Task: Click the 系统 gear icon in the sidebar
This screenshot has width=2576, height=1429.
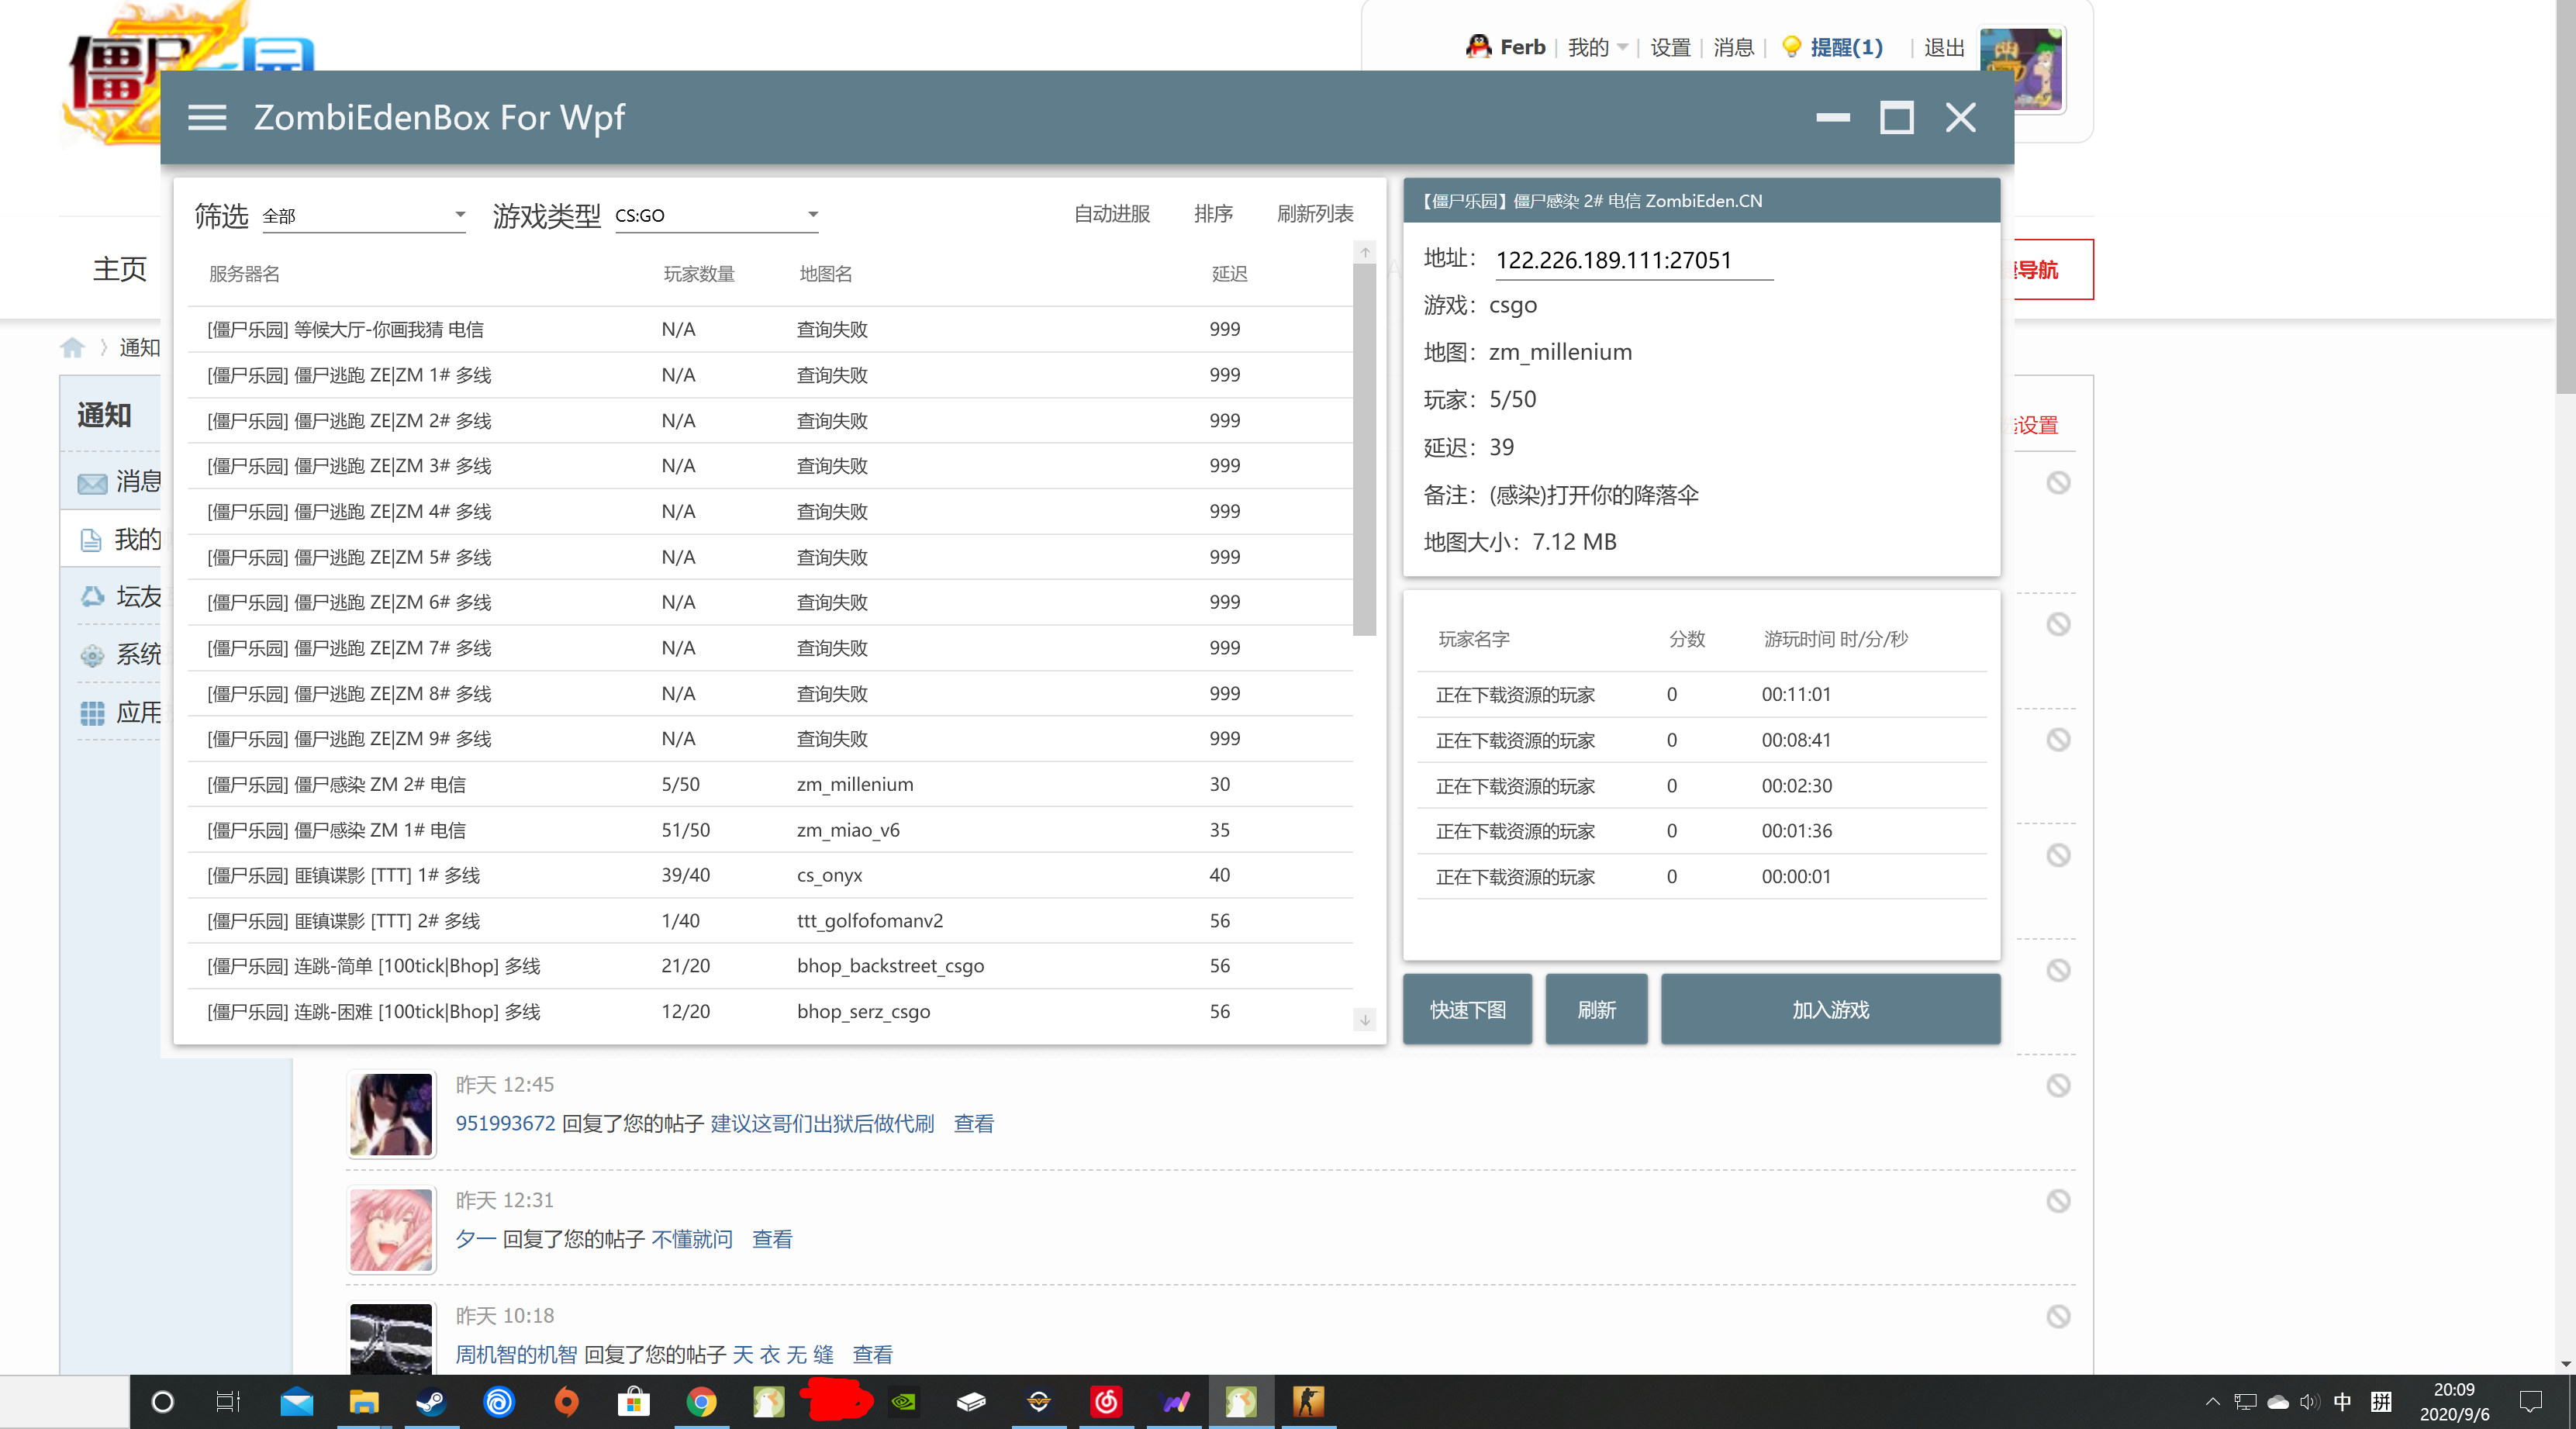Action: pyautogui.click(x=92, y=655)
